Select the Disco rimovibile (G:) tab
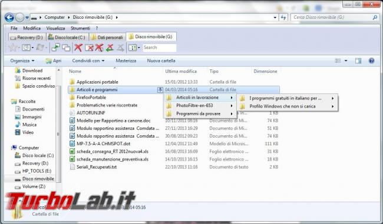The width and height of the screenshot is (383, 224). coord(151,36)
